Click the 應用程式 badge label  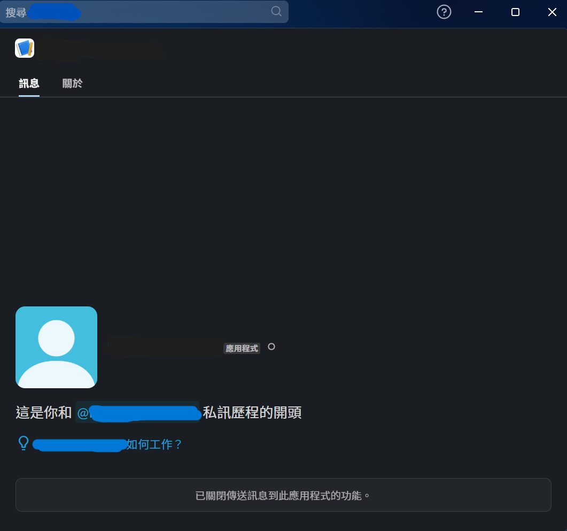point(242,349)
